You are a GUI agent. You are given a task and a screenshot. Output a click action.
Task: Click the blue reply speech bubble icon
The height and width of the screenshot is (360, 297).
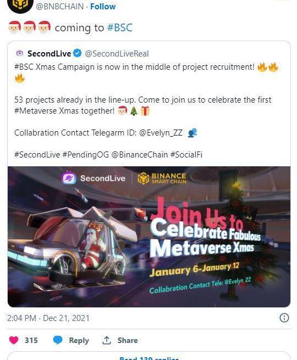[58, 340]
